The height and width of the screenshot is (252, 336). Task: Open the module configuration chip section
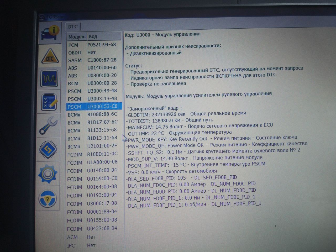(x=48, y=150)
